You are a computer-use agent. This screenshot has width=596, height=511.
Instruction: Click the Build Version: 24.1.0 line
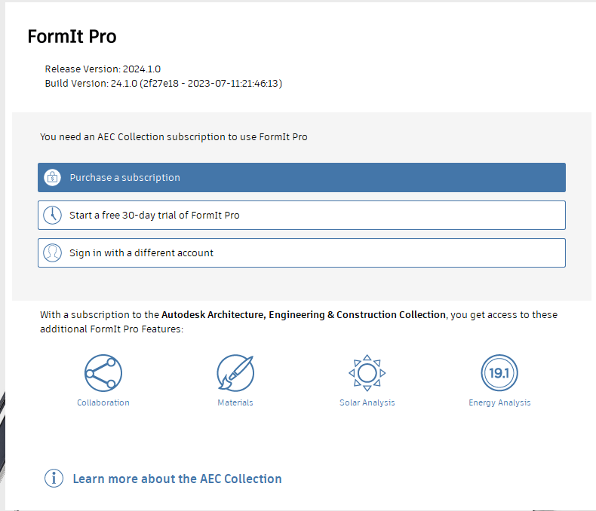pyautogui.click(x=164, y=84)
